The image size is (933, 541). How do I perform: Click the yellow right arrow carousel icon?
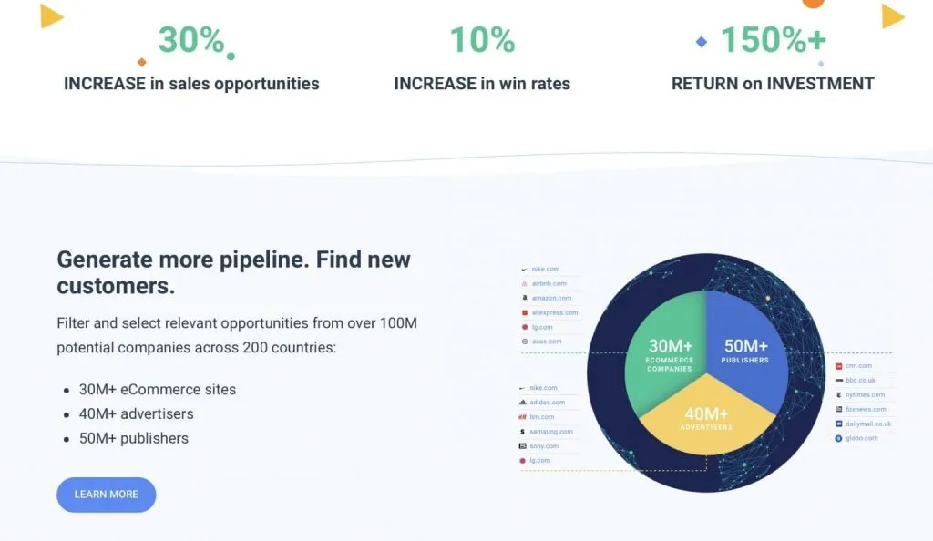tap(893, 16)
